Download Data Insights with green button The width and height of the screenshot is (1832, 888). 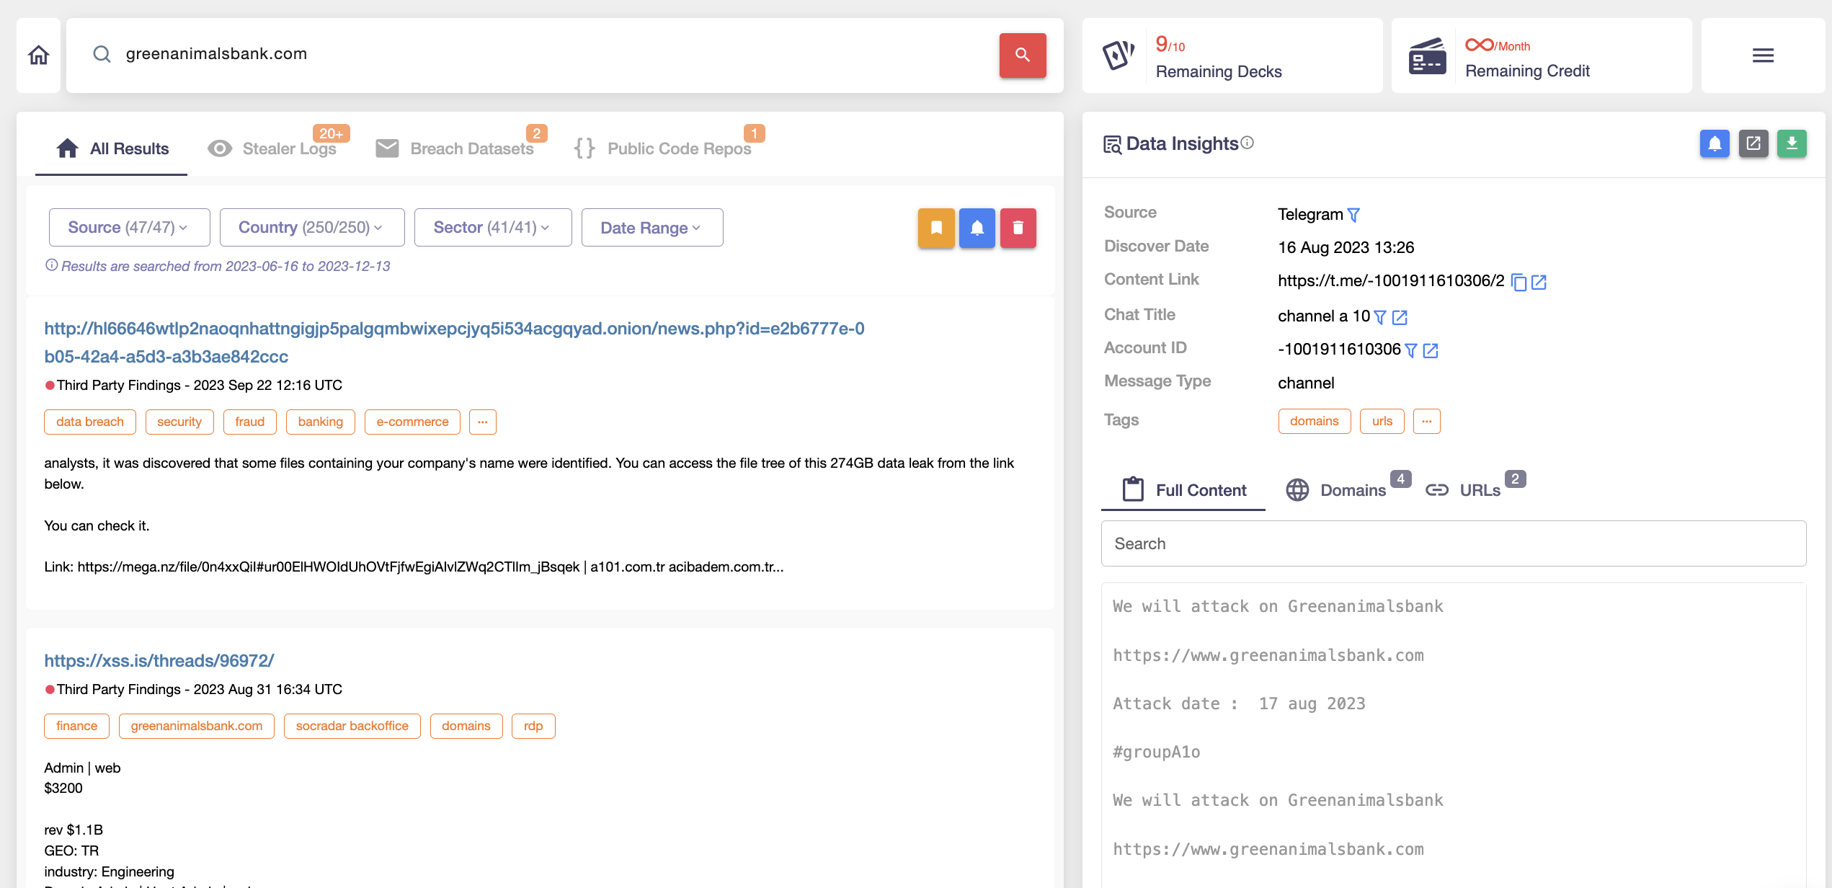pos(1792,143)
